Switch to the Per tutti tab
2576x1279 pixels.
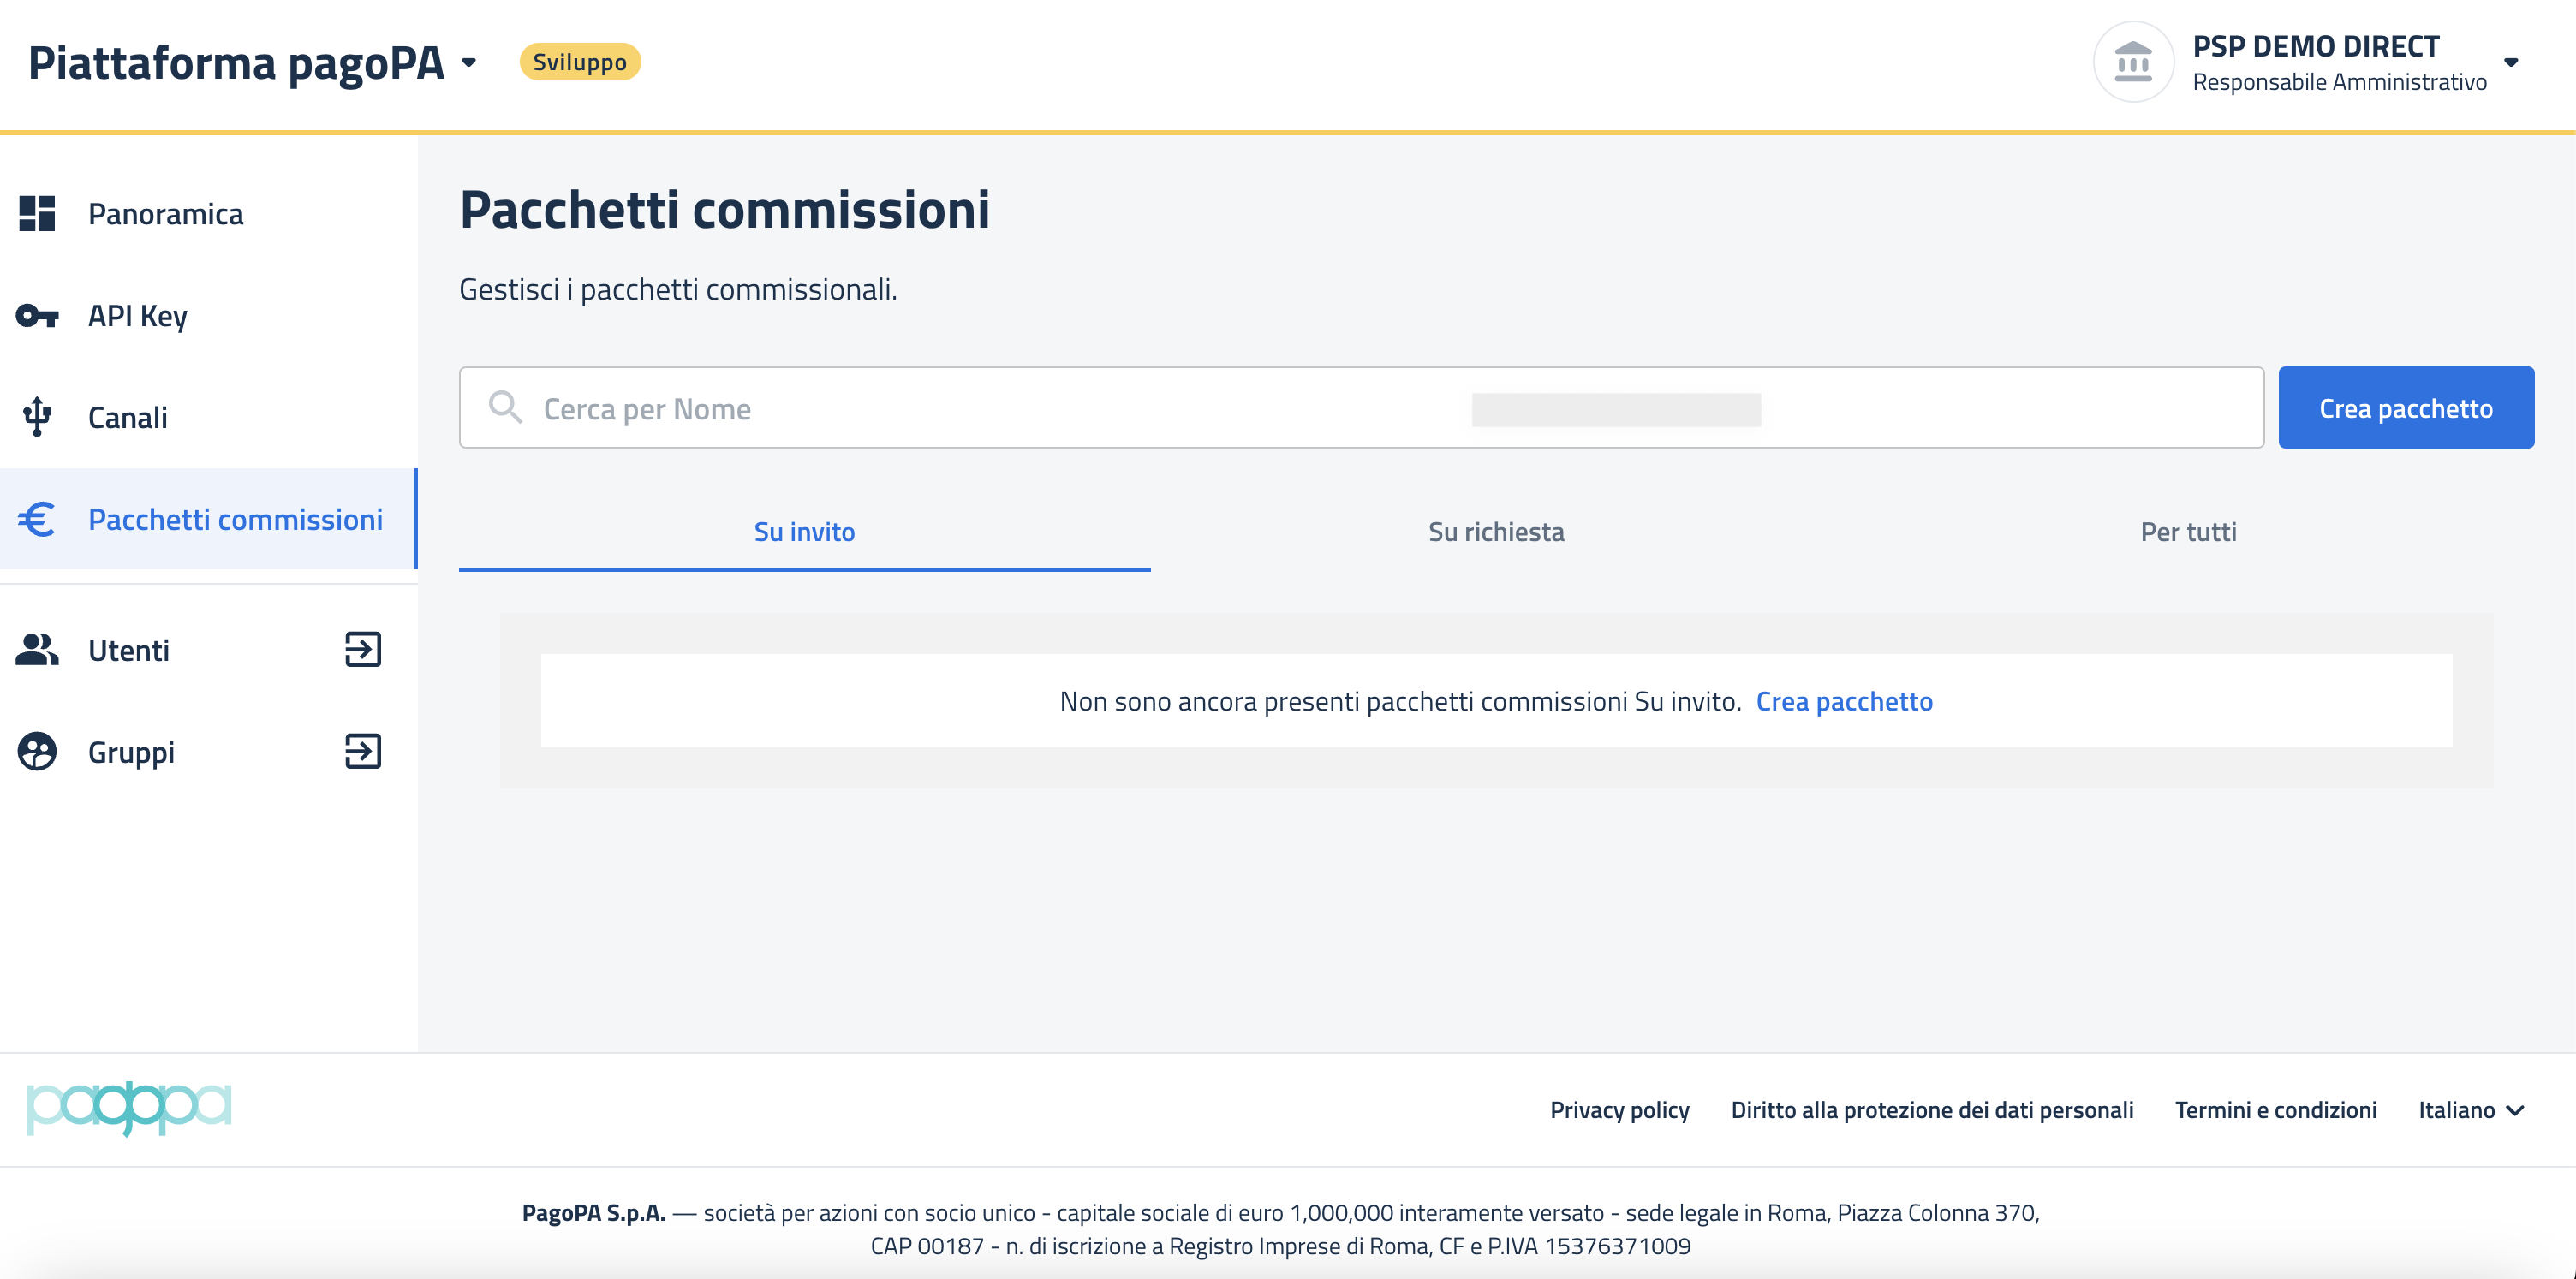coord(2187,532)
